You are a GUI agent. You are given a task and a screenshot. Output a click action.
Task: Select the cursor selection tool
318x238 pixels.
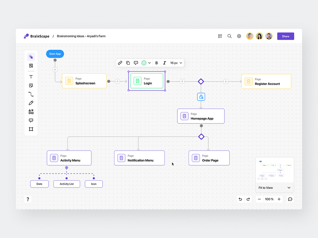pos(31,56)
